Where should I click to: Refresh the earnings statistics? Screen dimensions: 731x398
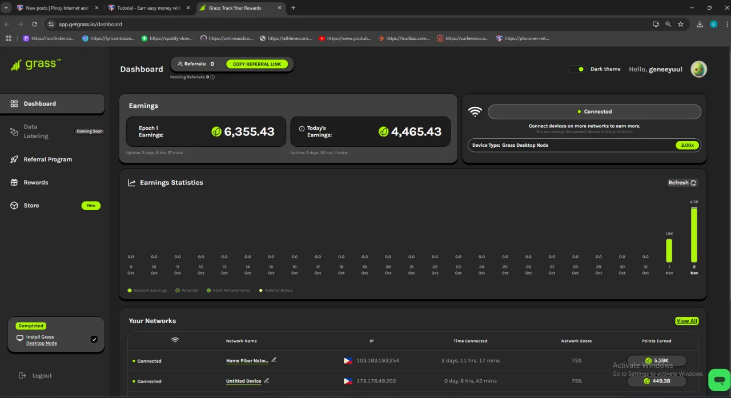pos(682,183)
